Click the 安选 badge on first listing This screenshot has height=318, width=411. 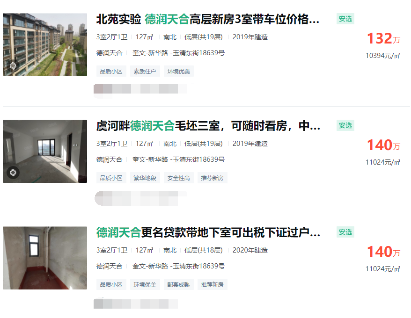click(x=345, y=19)
